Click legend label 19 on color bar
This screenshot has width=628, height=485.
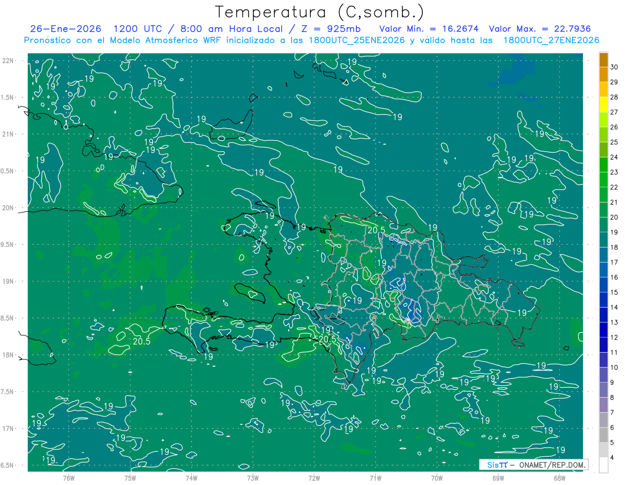coord(614,232)
